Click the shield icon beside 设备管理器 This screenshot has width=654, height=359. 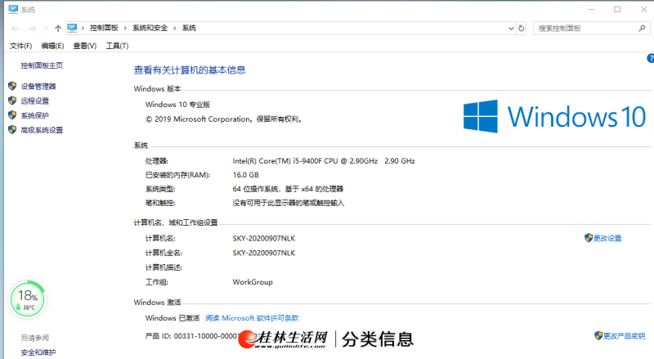coord(12,86)
